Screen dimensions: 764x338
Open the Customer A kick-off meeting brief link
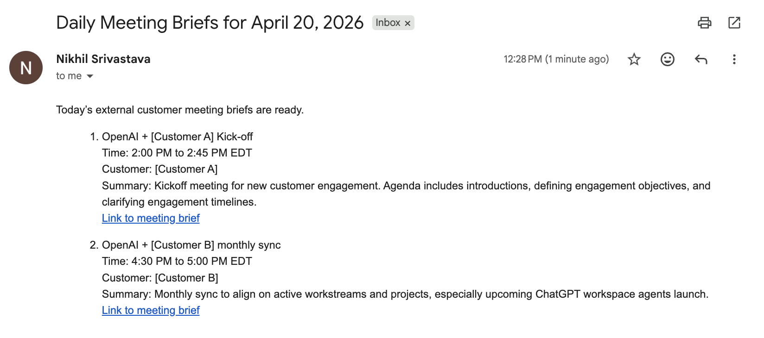[150, 218]
